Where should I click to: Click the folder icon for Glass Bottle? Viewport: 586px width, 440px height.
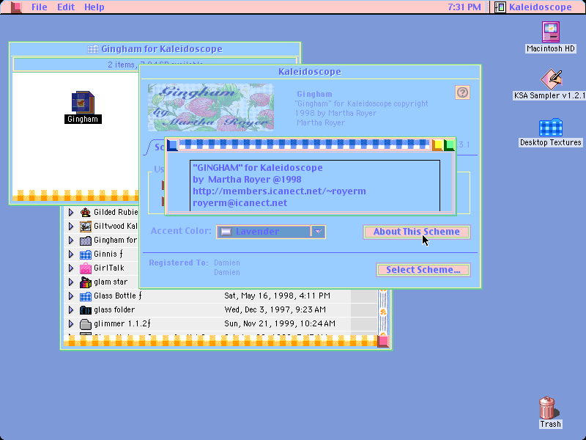(x=86, y=296)
